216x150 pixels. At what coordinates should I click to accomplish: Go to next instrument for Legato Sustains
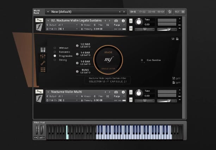coord(110,21)
